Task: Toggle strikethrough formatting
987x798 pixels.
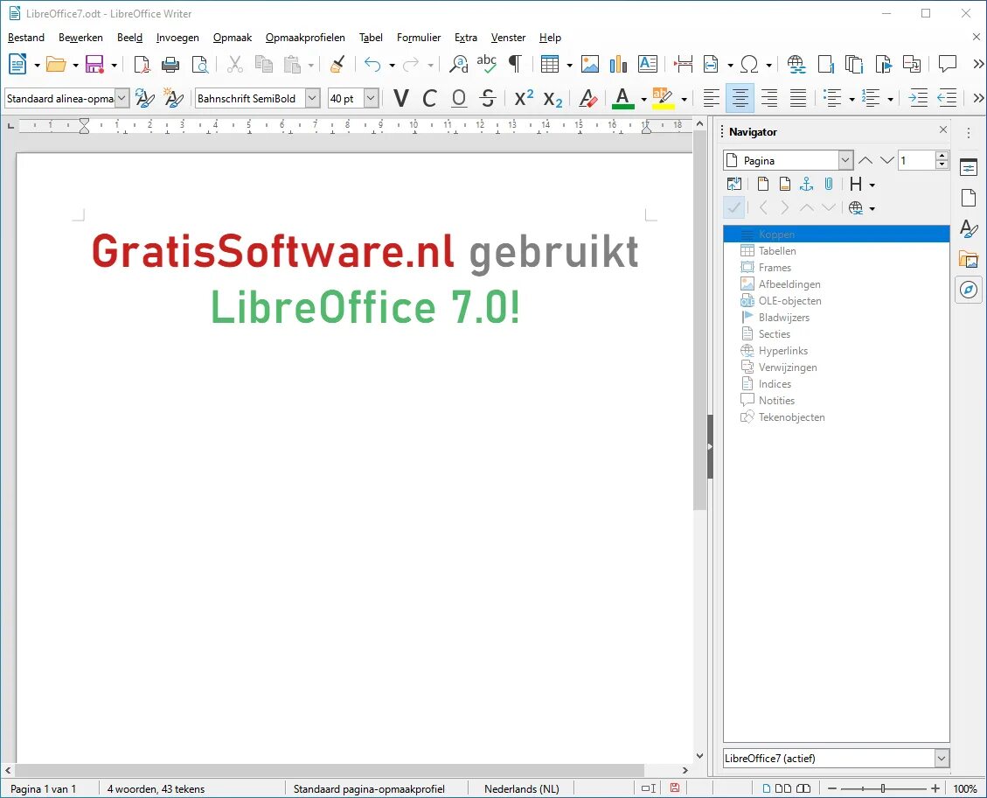Action: [488, 98]
